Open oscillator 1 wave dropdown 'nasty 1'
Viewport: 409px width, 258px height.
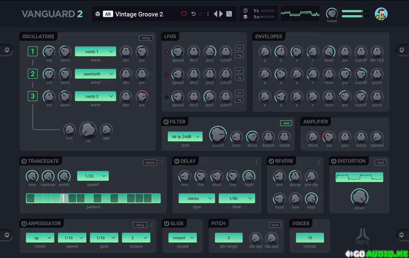coord(95,52)
